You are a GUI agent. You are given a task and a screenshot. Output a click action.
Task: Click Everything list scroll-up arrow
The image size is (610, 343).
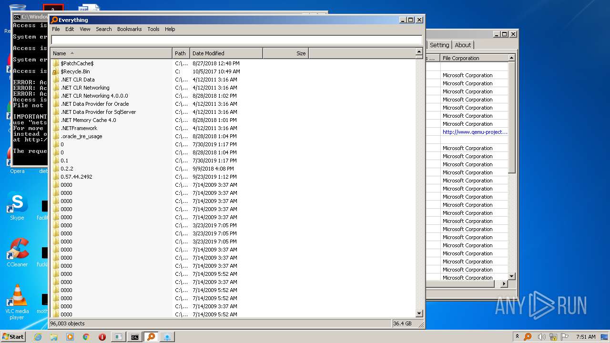pos(419,52)
